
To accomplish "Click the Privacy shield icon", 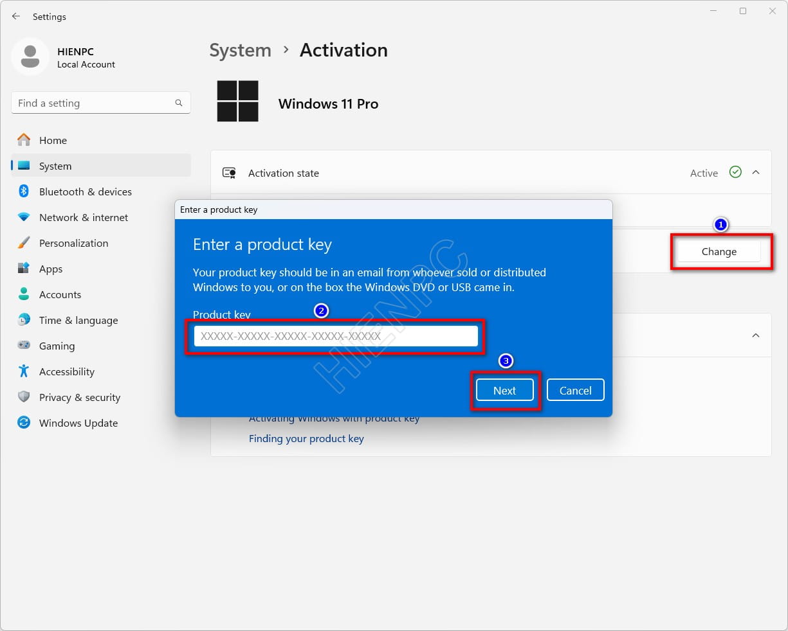I will coord(24,397).
